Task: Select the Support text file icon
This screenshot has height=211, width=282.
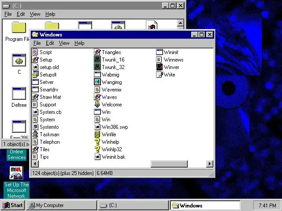Action: point(35,105)
